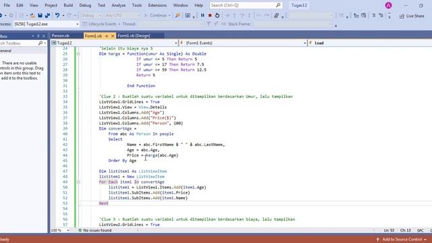Viewport: 432px width, 243px height.
Task: Click the Add to Source Control arrow icon
Action: point(378,240)
